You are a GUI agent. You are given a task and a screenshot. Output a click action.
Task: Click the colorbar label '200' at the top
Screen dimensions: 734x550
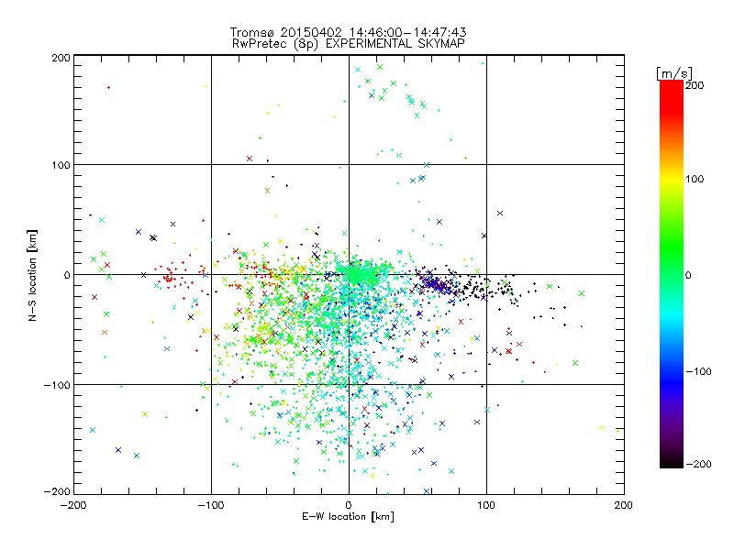695,85
